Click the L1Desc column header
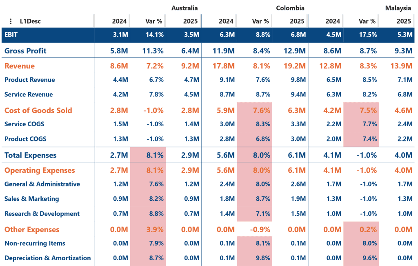 coord(30,21)
